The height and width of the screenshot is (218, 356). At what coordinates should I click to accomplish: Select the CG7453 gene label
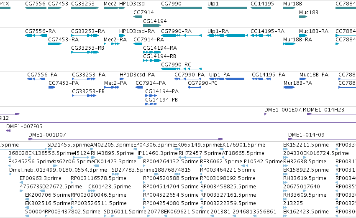coord(58,4)
